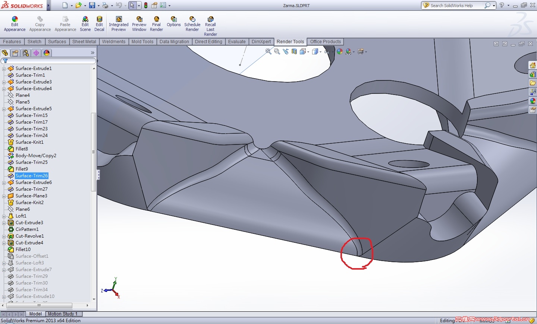This screenshot has height=324, width=537.
Task: Print the current document
Action: click(105, 5)
